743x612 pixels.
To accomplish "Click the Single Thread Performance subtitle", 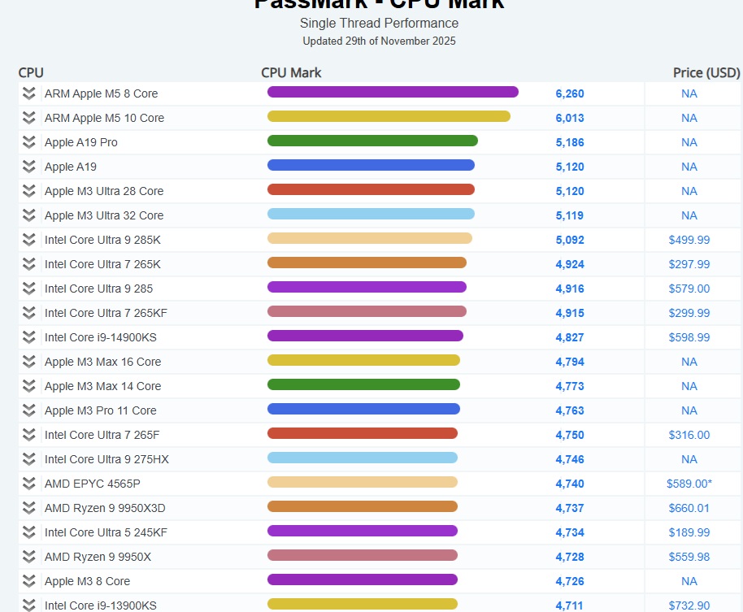I will (379, 24).
